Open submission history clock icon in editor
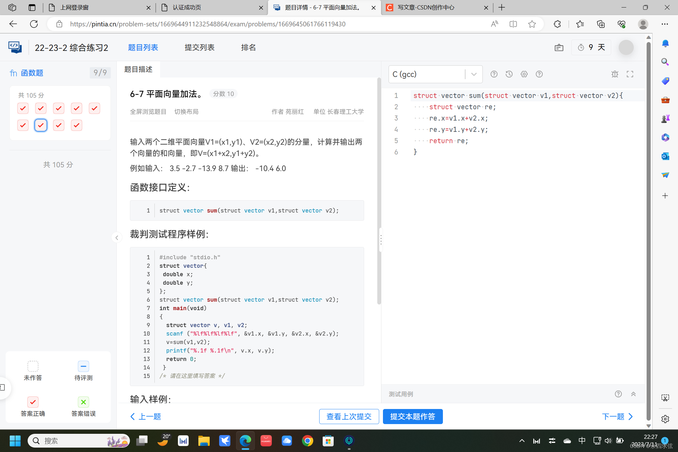Screen dimensions: 678x452 coord(509,74)
